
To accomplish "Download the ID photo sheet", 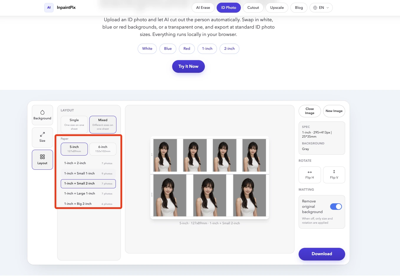I will [x=322, y=254].
